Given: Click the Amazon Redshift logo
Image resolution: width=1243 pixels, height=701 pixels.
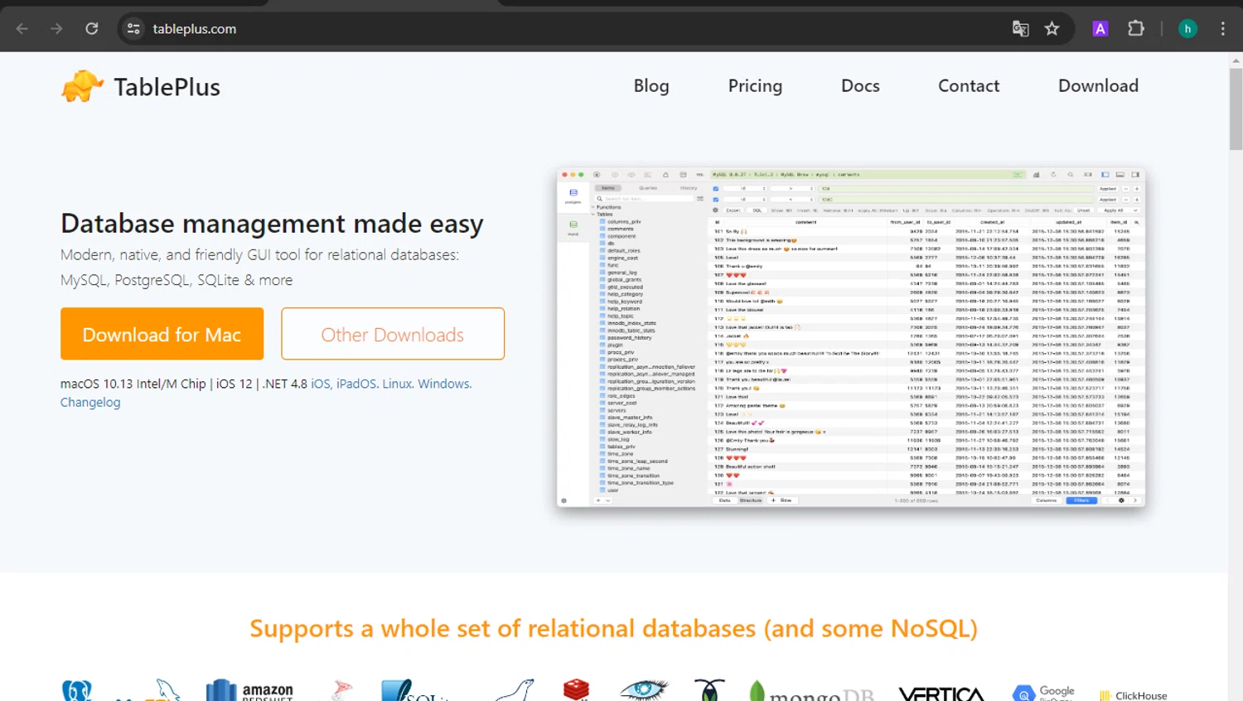Looking at the screenshot, I should coord(249,690).
